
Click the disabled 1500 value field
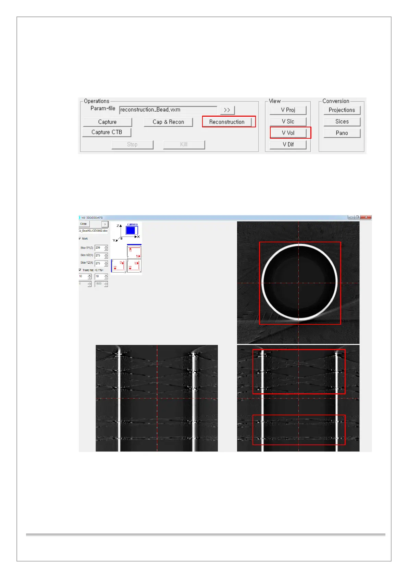coord(99,284)
